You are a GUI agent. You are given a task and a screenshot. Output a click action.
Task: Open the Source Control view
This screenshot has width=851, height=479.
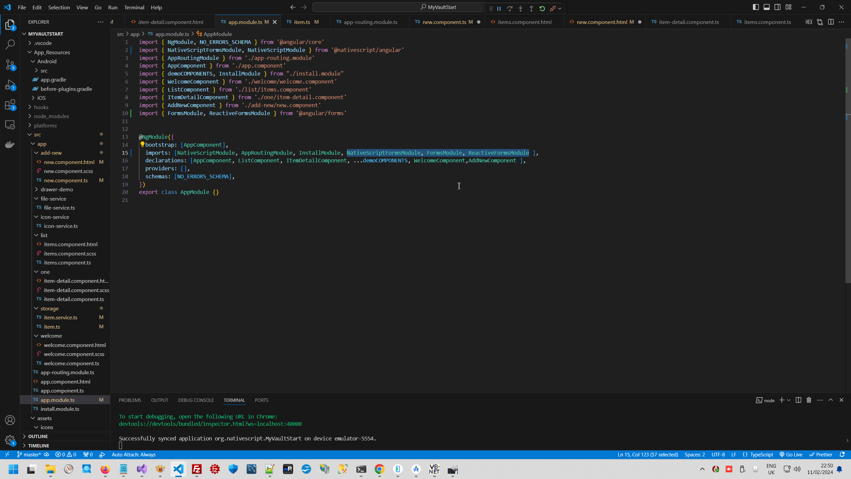click(10, 65)
